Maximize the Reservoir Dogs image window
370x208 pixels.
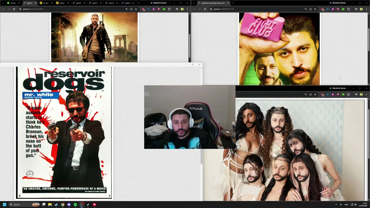(193, 64)
